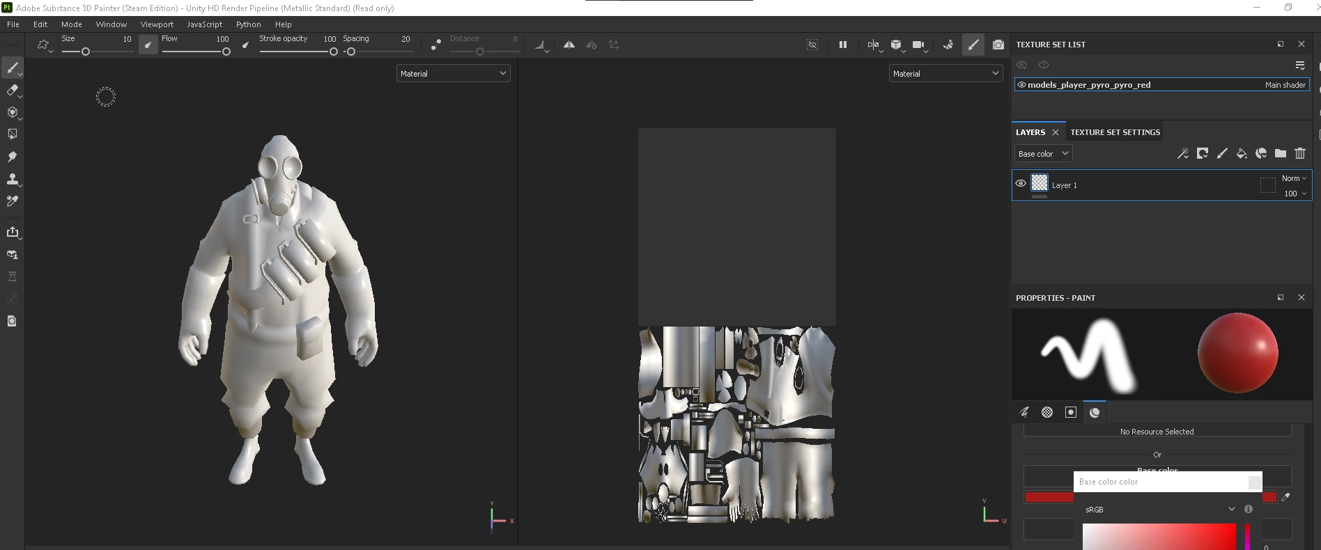Screen dimensions: 1321x550
Task: Open Texture Set List settings menu icon
Action: [1300, 65]
